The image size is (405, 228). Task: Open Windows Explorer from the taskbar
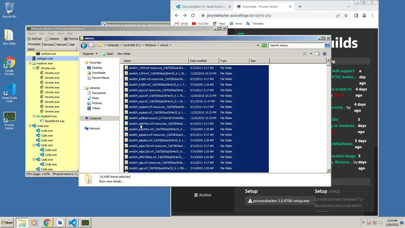(x=22, y=223)
